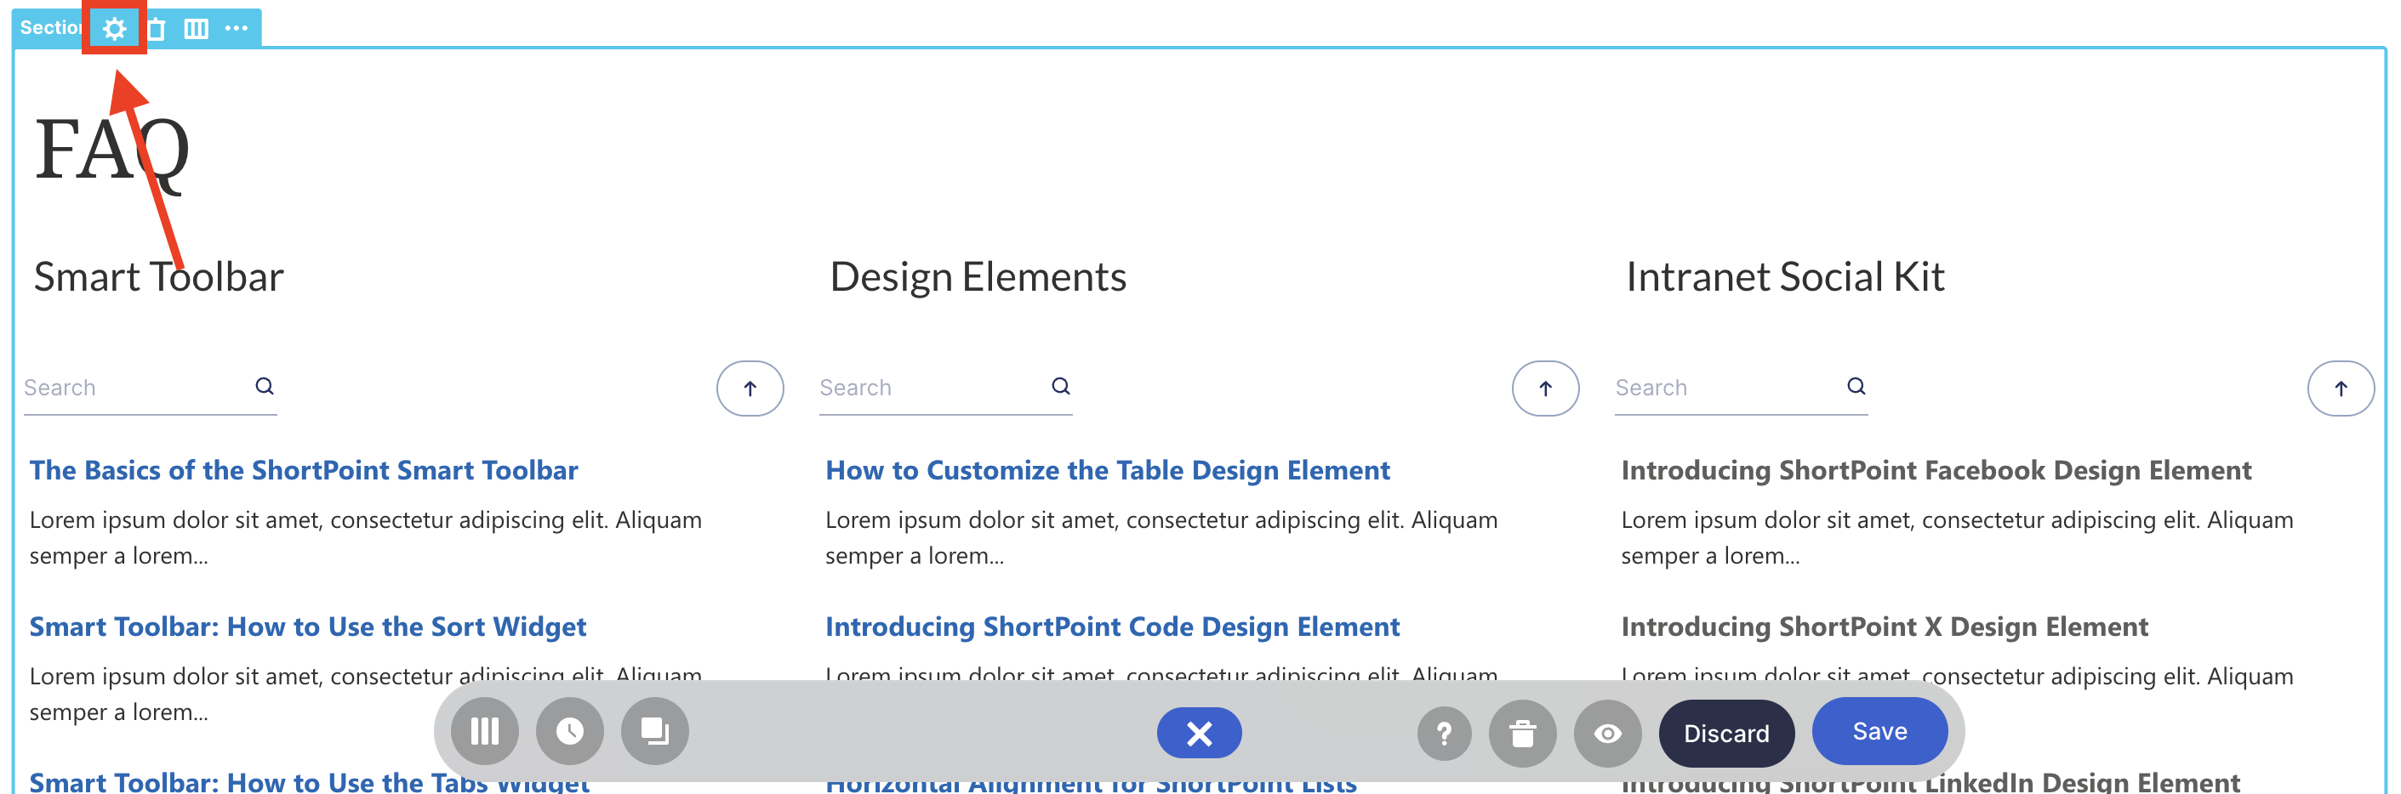Click search magnifier under Design Elements
This screenshot has width=2401, height=794.
pyautogui.click(x=1061, y=386)
